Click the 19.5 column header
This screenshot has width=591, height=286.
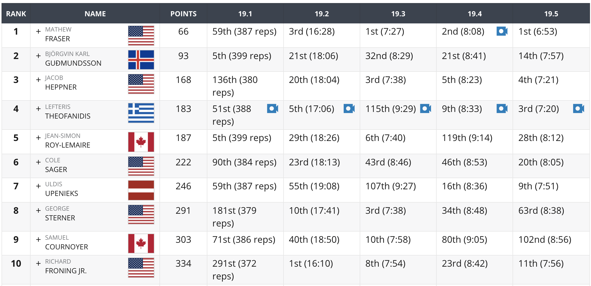click(x=551, y=13)
